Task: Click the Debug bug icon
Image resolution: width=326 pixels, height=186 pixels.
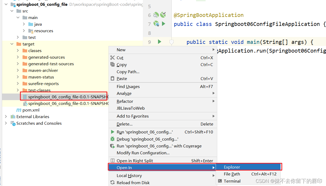Action: (112, 139)
